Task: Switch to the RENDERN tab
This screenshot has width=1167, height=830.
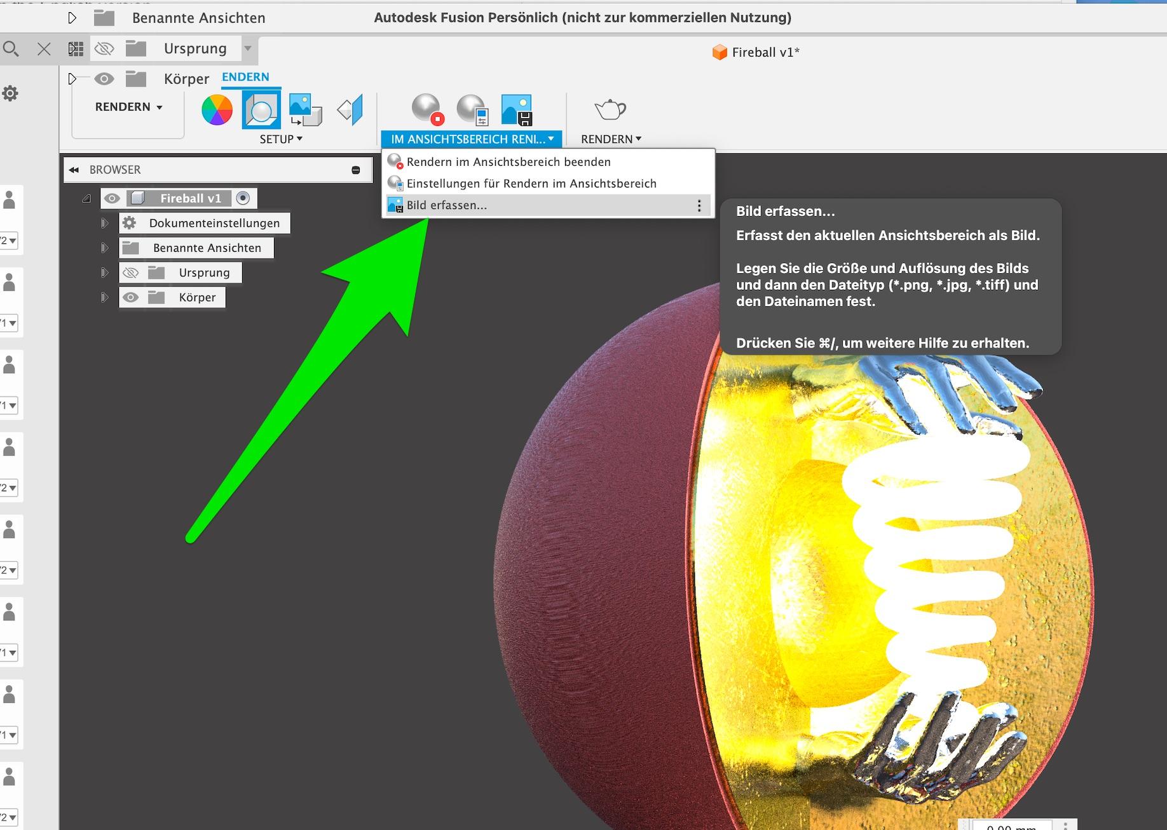Action: tap(245, 77)
